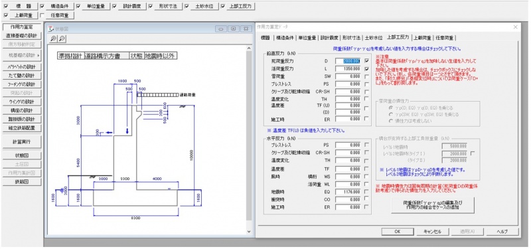Open the 荷重係数 editing and case addition button
Viewport: 531px width, 249px height.
(433, 205)
